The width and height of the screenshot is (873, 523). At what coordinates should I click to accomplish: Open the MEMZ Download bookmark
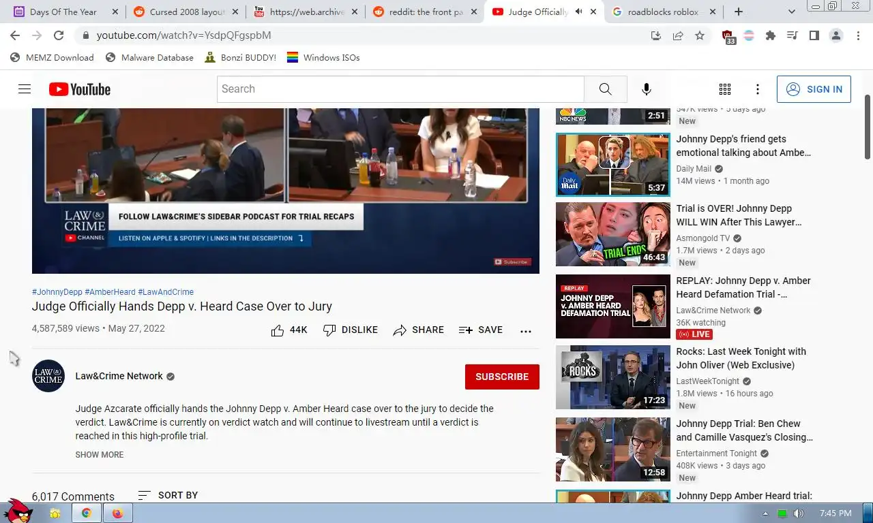52,57
